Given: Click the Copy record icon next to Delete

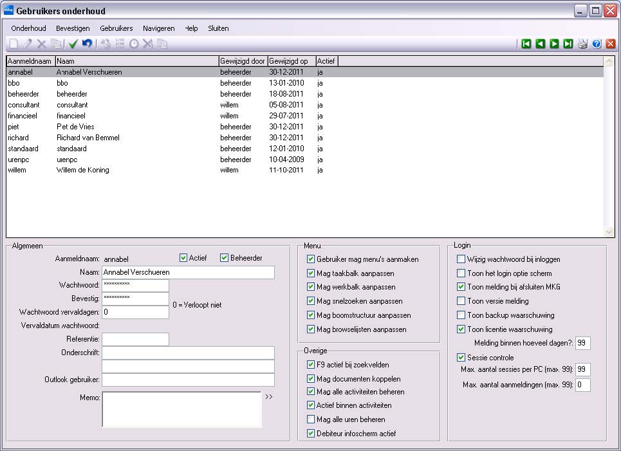Looking at the screenshot, I should coord(56,44).
